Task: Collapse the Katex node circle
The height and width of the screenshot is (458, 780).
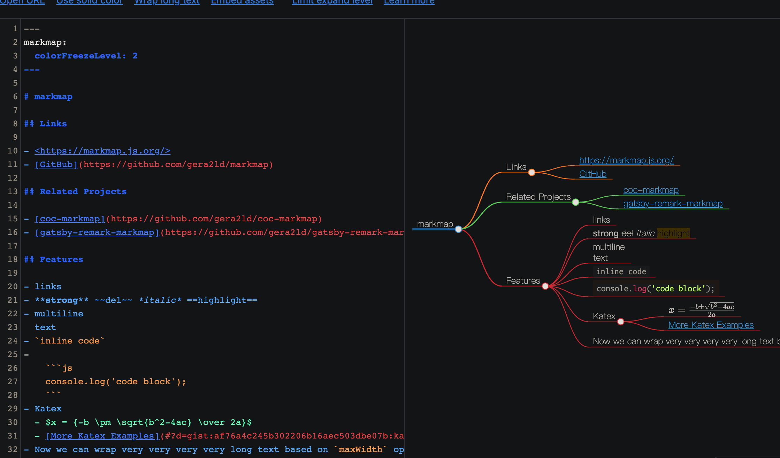Action: click(x=621, y=322)
